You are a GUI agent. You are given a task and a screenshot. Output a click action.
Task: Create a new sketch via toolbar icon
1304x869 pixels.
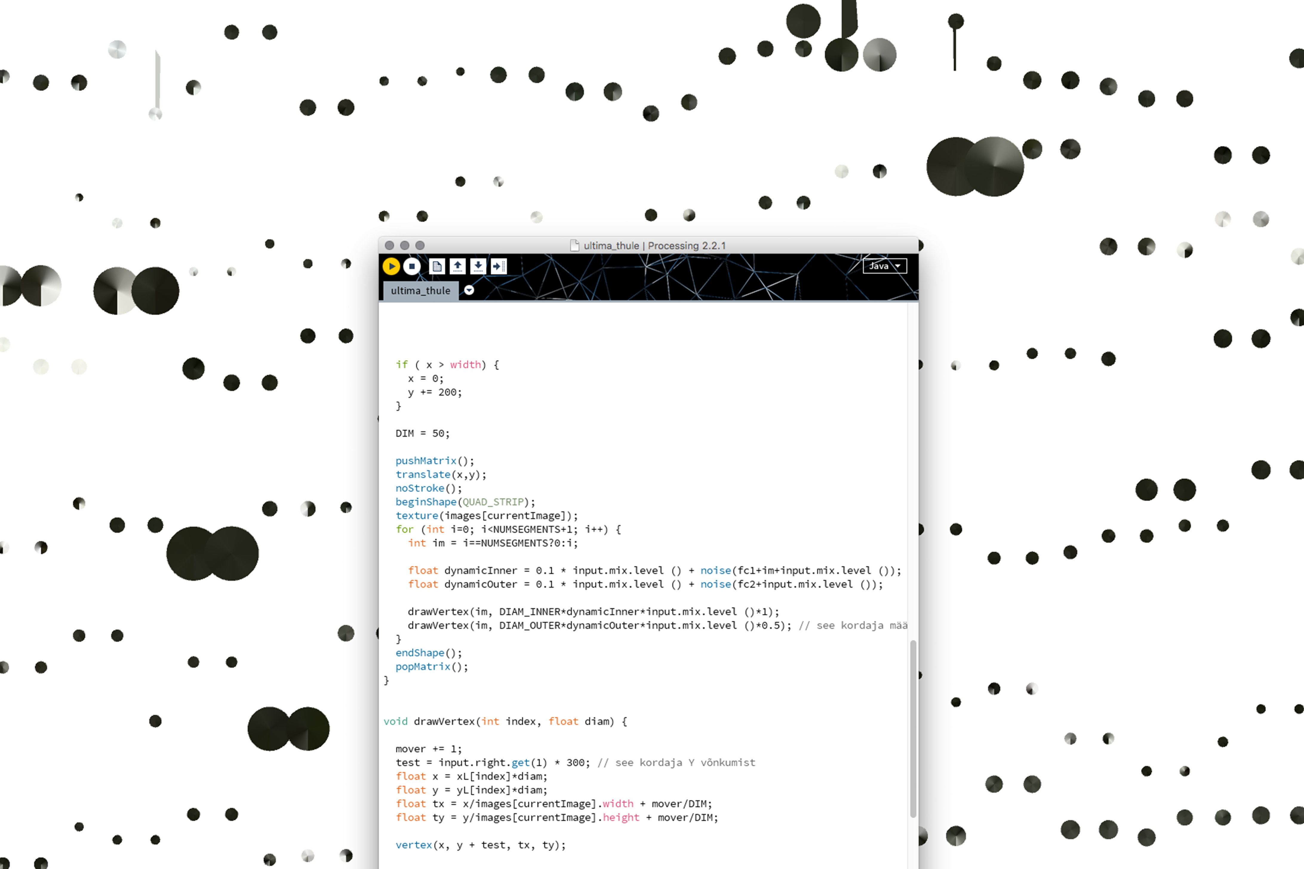coord(437,266)
